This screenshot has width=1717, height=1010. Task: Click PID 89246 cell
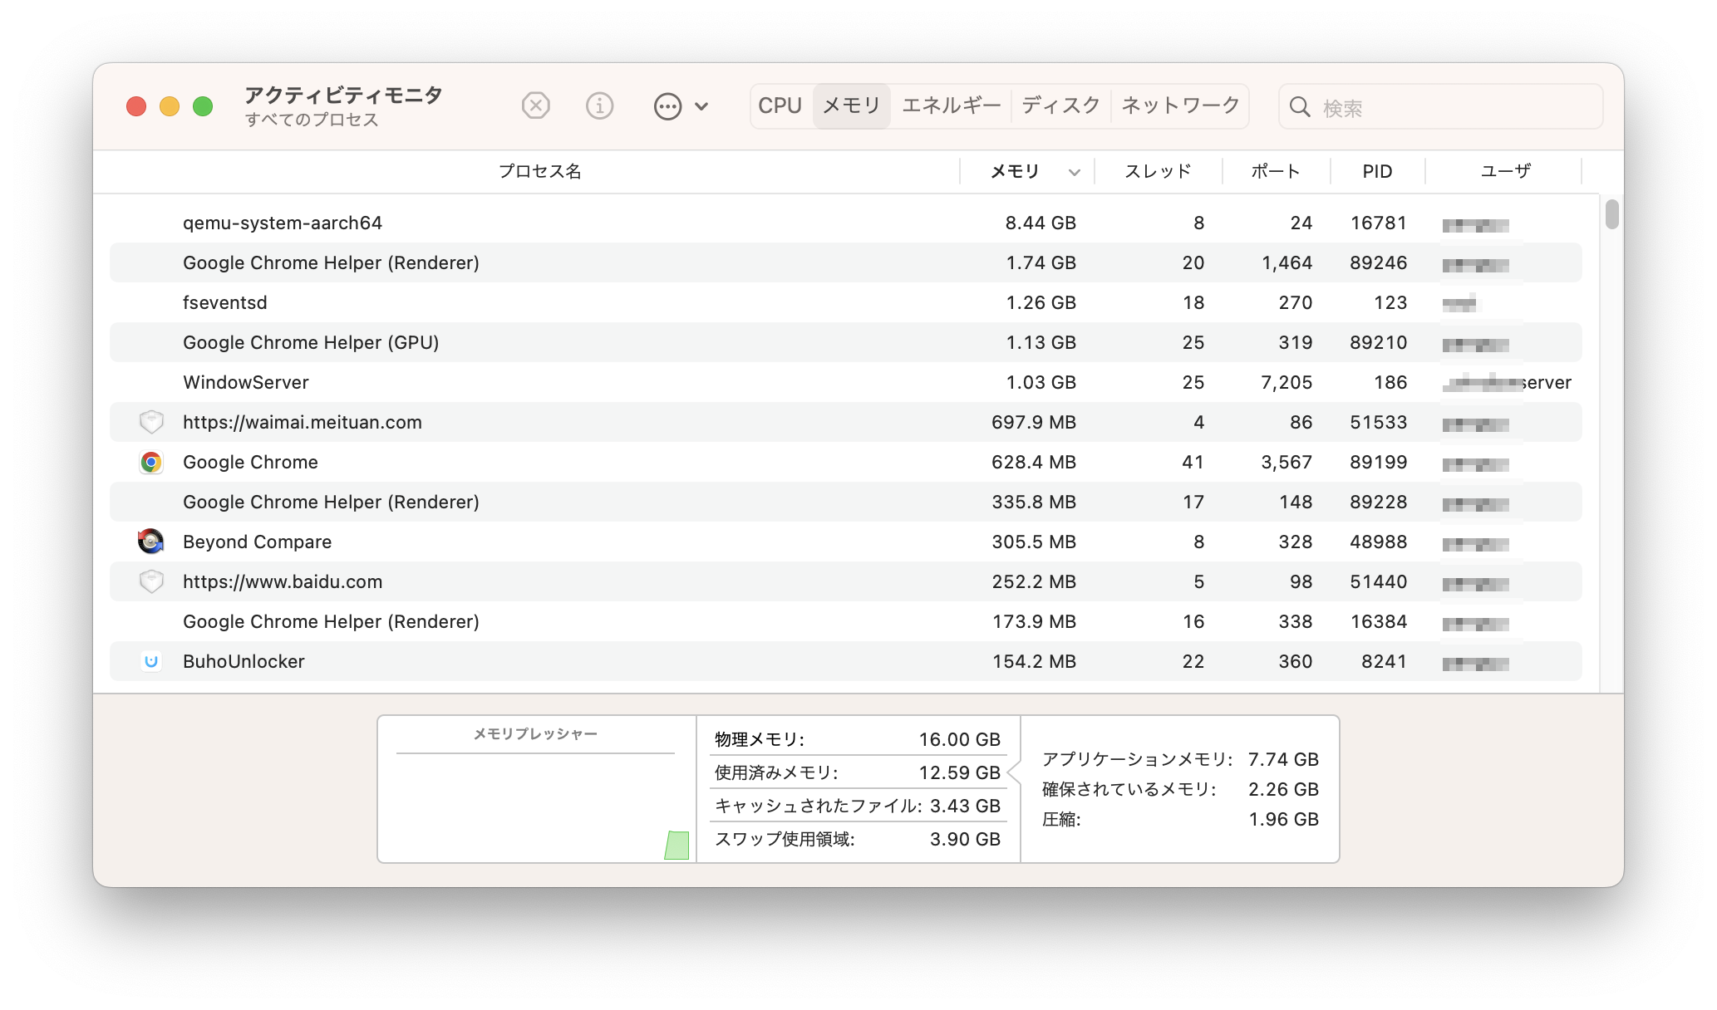[x=1379, y=262]
